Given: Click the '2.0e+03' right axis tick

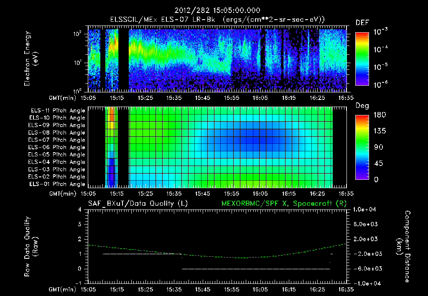Looking at the screenshot, I should 366,239.
